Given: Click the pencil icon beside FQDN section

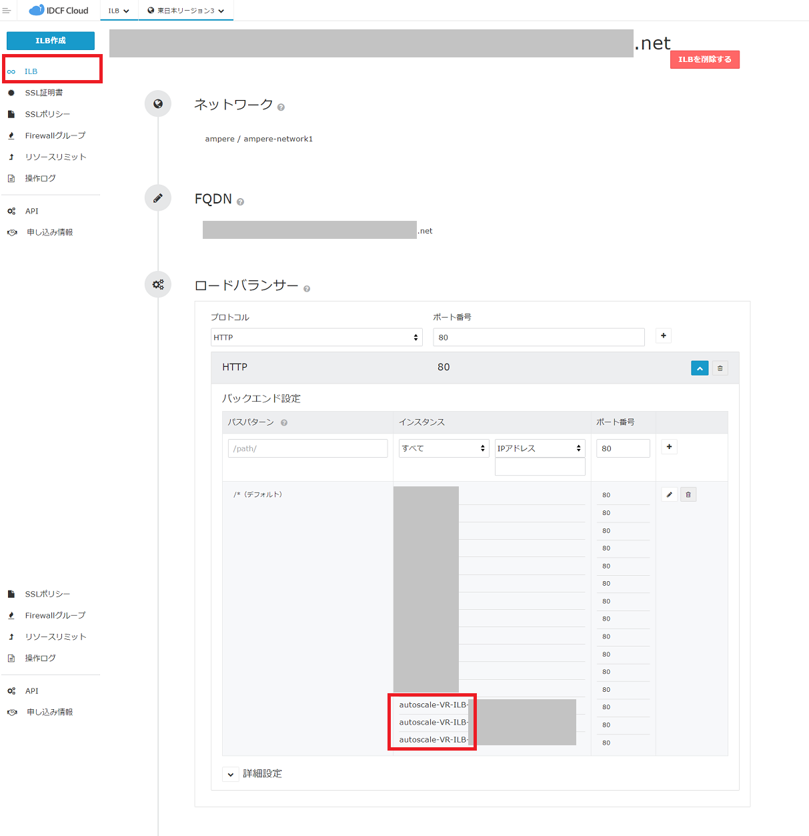Looking at the screenshot, I should pos(158,198).
